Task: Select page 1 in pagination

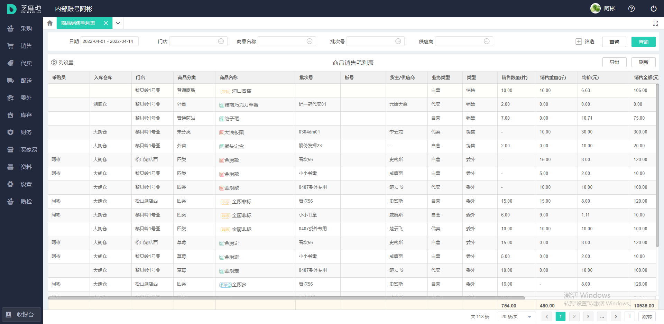Action: click(x=561, y=316)
